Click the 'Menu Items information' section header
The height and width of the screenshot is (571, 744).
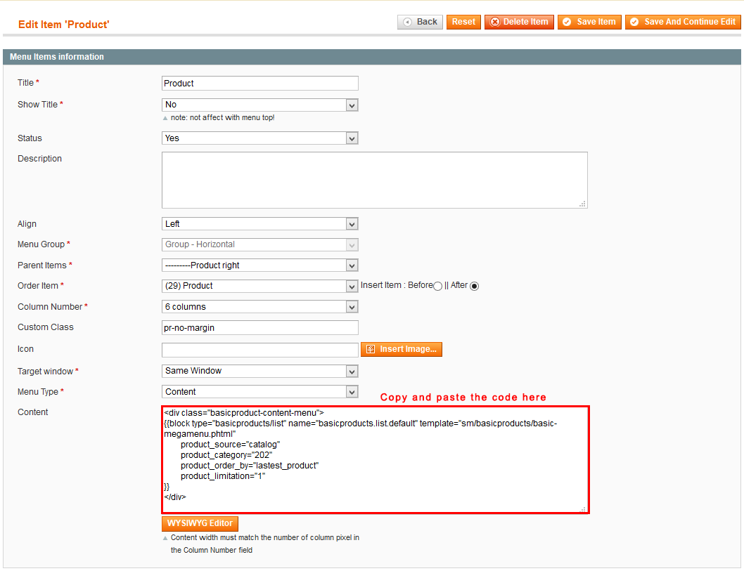point(372,57)
